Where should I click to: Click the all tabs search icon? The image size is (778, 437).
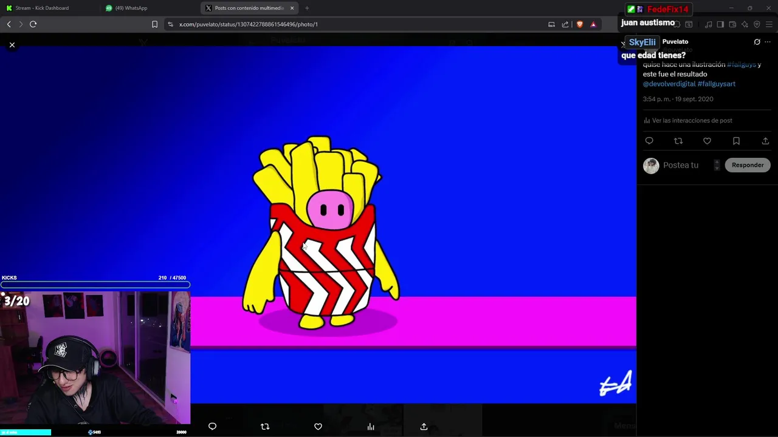pos(689,24)
